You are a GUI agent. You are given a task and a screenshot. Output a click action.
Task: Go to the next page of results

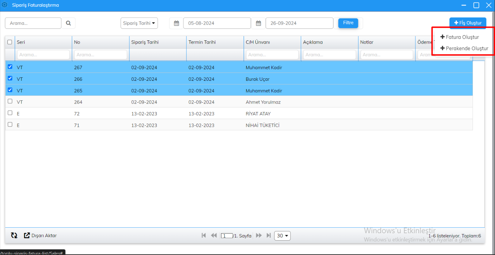(x=259, y=235)
